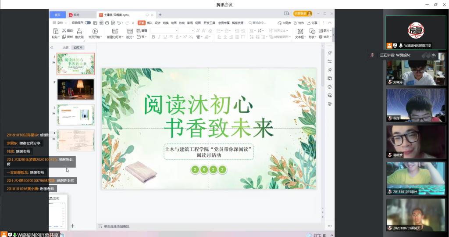Screen dimensions: 449x237
Task: Click the Format Painter (格式刷) icon
Action: (79, 31)
